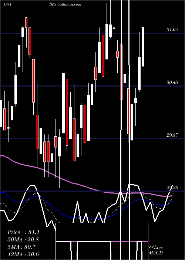Screen dimensions: 185x260
Task: Click the 29.87 price level label
Action: click(172, 135)
